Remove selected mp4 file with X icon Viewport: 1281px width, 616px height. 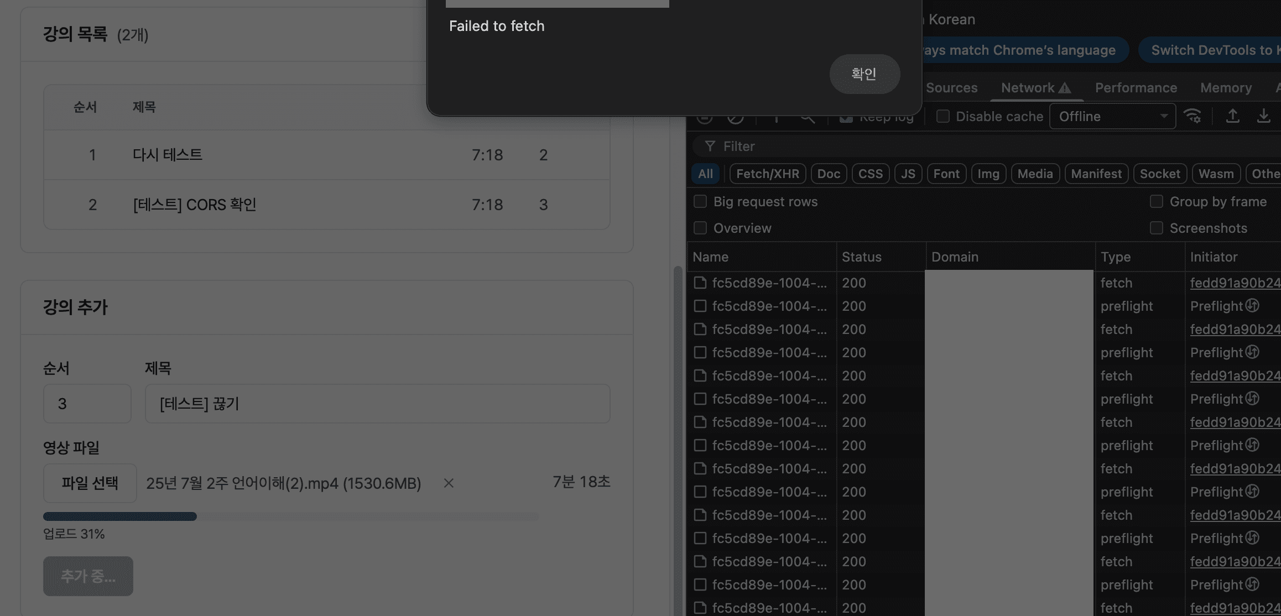(449, 483)
